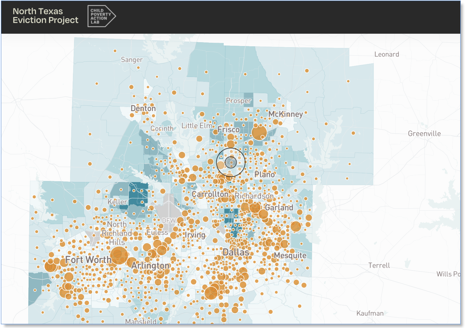Image resolution: width=465 pixels, height=328 pixels.
Task: Click the Richardson map label
Action: point(254,196)
